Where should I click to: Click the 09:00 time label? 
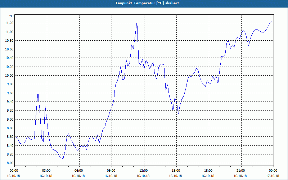point(112,171)
